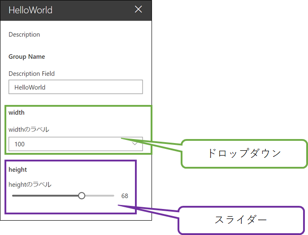Click the "heightのラベル" label
This screenshot has height=235, width=308.
(30, 184)
